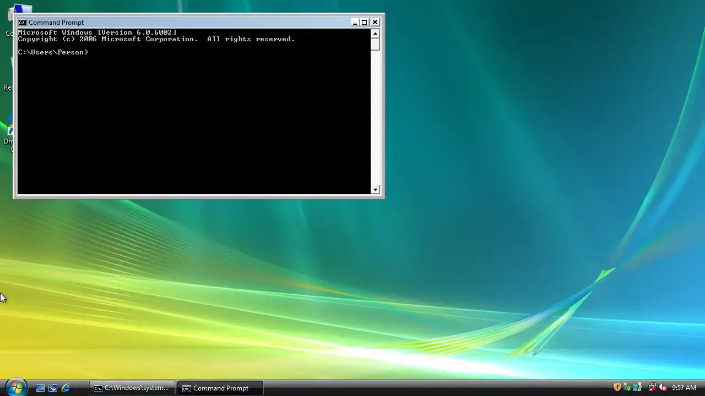This screenshot has height=396, width=705.
Task: Click the muted volume speaker tray icon
Action: pyautogui.click(x=663, y=387)
